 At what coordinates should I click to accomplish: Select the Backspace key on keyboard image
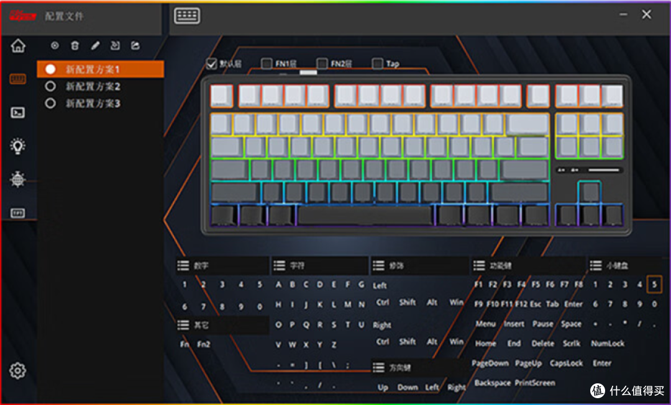click(x=527, y=124)
